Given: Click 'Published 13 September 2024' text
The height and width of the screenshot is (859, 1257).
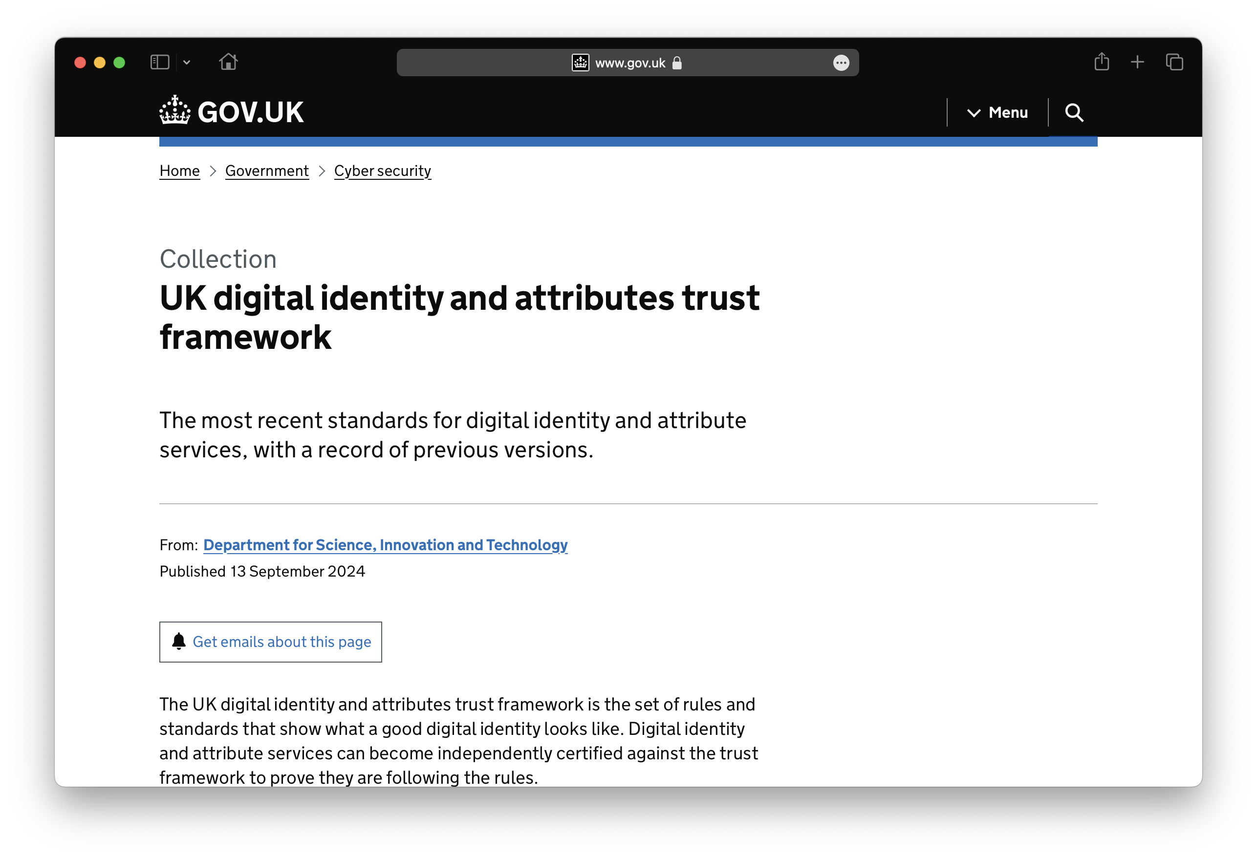Looking at the screenshot, I should coord(262,571).
